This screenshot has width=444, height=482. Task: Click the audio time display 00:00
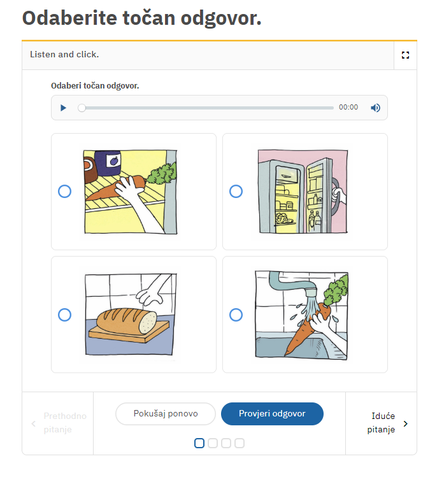(348, 107)
